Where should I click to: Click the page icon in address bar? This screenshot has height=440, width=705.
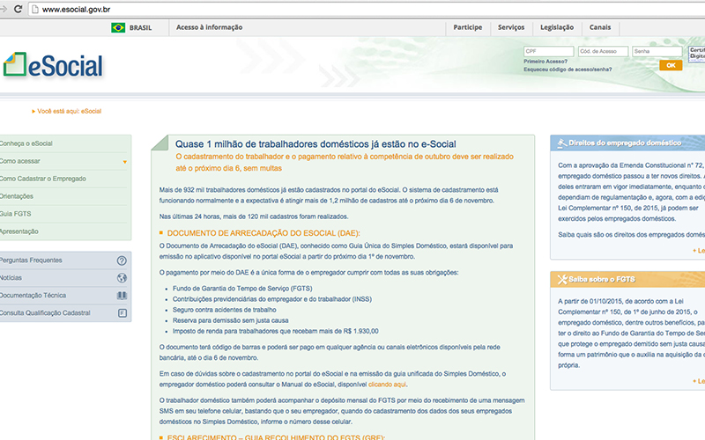point(34,9)
